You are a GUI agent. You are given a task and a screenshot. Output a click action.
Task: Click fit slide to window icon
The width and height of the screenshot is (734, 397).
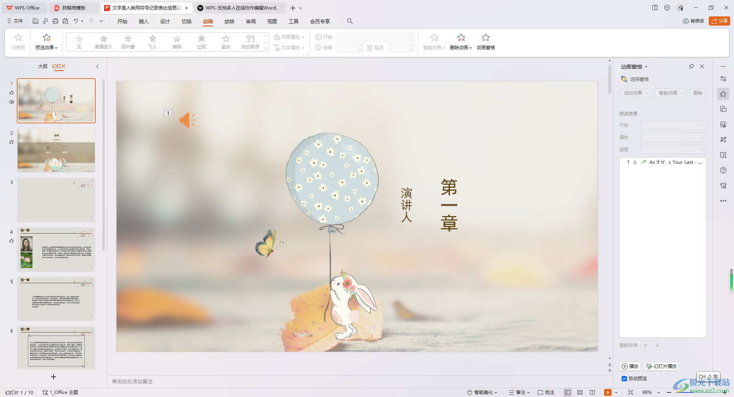[x=630, y=392]
